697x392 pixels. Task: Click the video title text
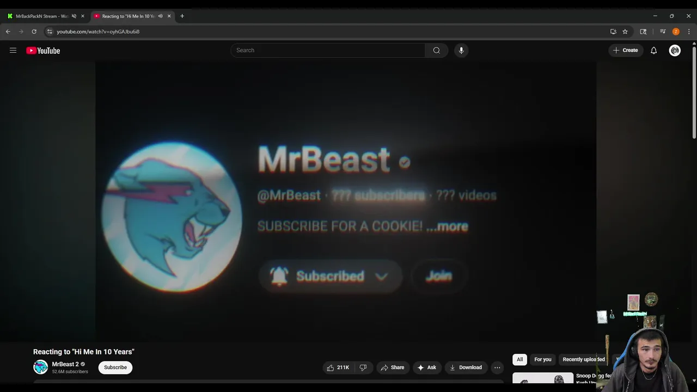pos(84,352)
